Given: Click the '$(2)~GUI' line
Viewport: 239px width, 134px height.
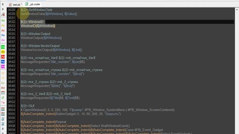Looking at the screenshot, I should coord(27,106).
